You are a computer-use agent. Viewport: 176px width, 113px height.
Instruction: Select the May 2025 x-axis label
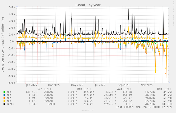[77, 85]
